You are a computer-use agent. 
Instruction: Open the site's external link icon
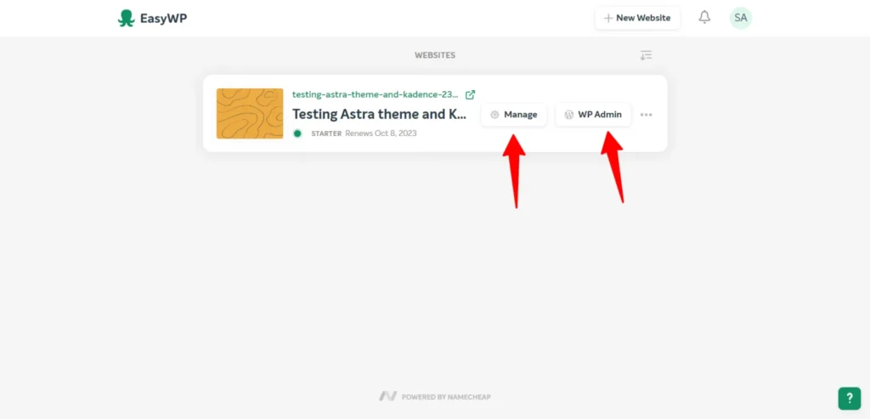click(470, 94)
